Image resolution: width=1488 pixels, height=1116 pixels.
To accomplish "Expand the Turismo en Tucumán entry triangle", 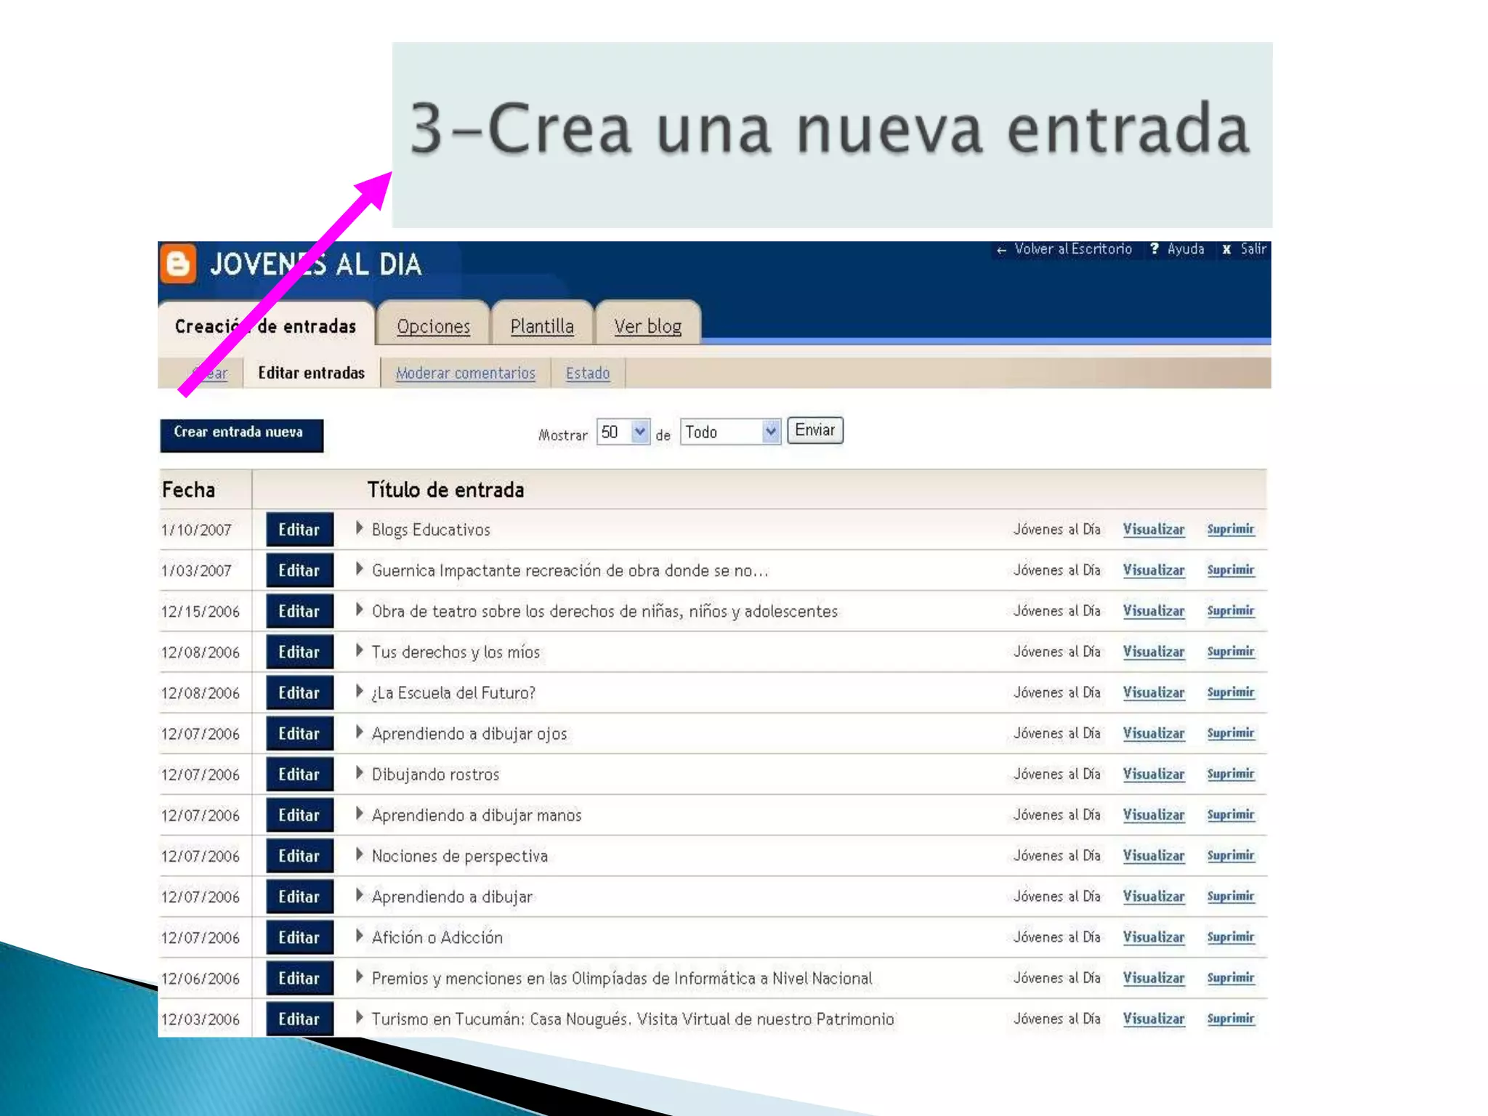I will coord(359,1017).
